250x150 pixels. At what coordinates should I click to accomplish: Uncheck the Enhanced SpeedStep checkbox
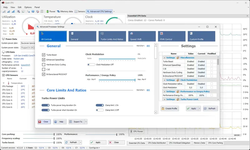point(43,60)
